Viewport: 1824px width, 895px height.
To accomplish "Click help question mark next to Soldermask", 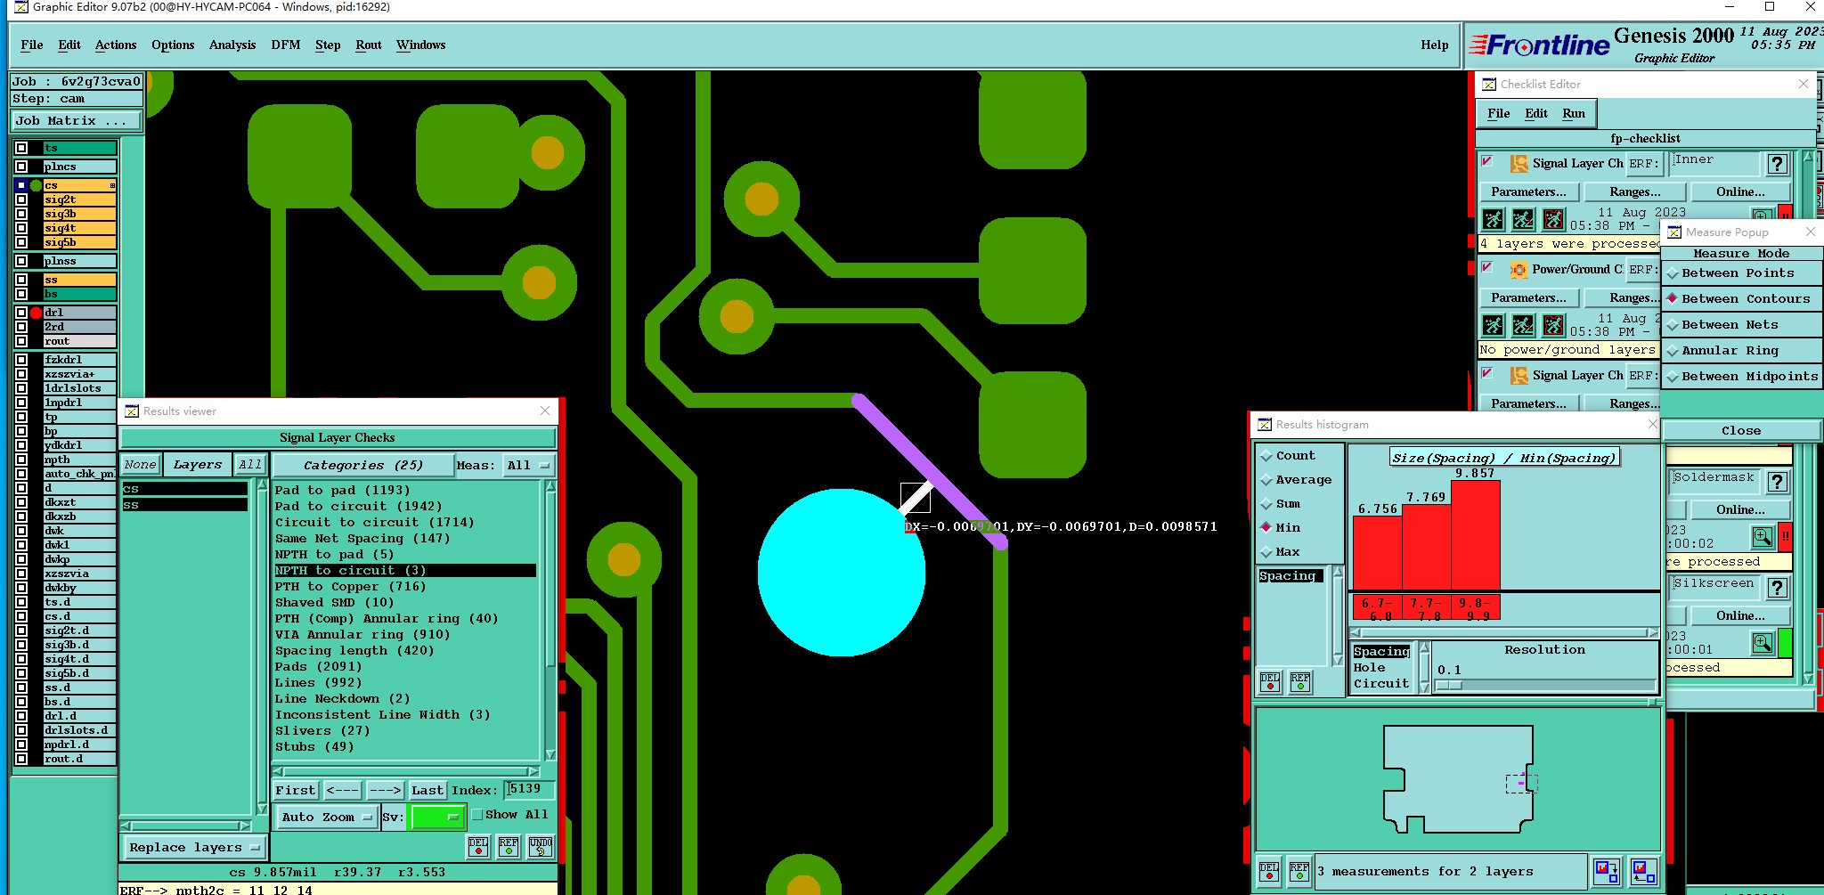I will (1778, 482).
